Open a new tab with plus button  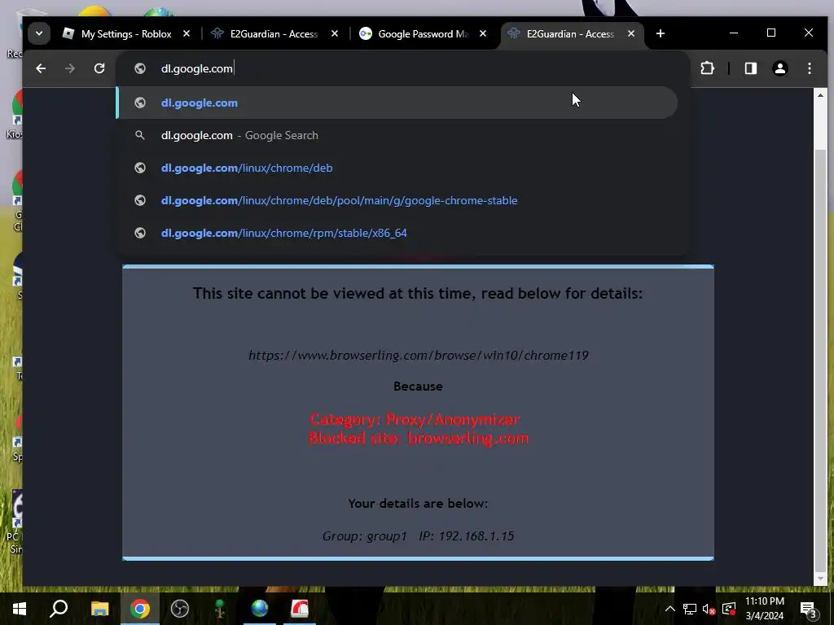pyautogui.click(x=660, y=33)
